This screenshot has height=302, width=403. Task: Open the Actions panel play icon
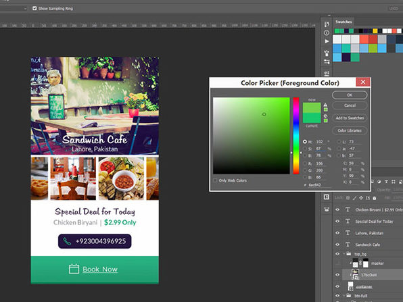[x=327, y=41]
